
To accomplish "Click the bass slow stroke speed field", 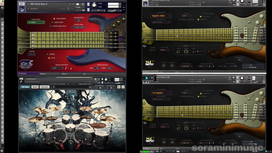I will tap(110, 68).
